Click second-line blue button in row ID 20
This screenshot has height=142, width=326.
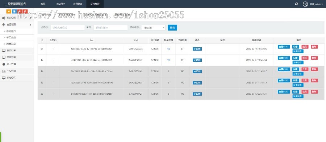tap(298, 96)
